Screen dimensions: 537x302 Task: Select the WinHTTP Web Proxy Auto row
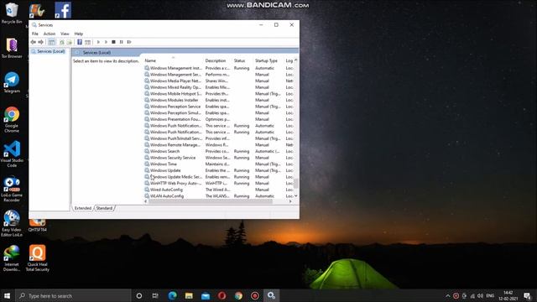point(218,183)
